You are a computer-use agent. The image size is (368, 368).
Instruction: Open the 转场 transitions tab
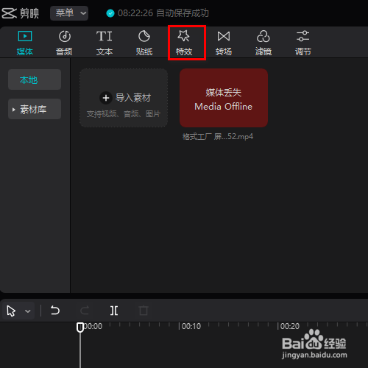pos(224,43)
